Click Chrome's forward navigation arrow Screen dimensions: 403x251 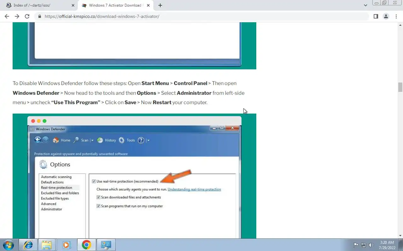(x=17, y=16)
